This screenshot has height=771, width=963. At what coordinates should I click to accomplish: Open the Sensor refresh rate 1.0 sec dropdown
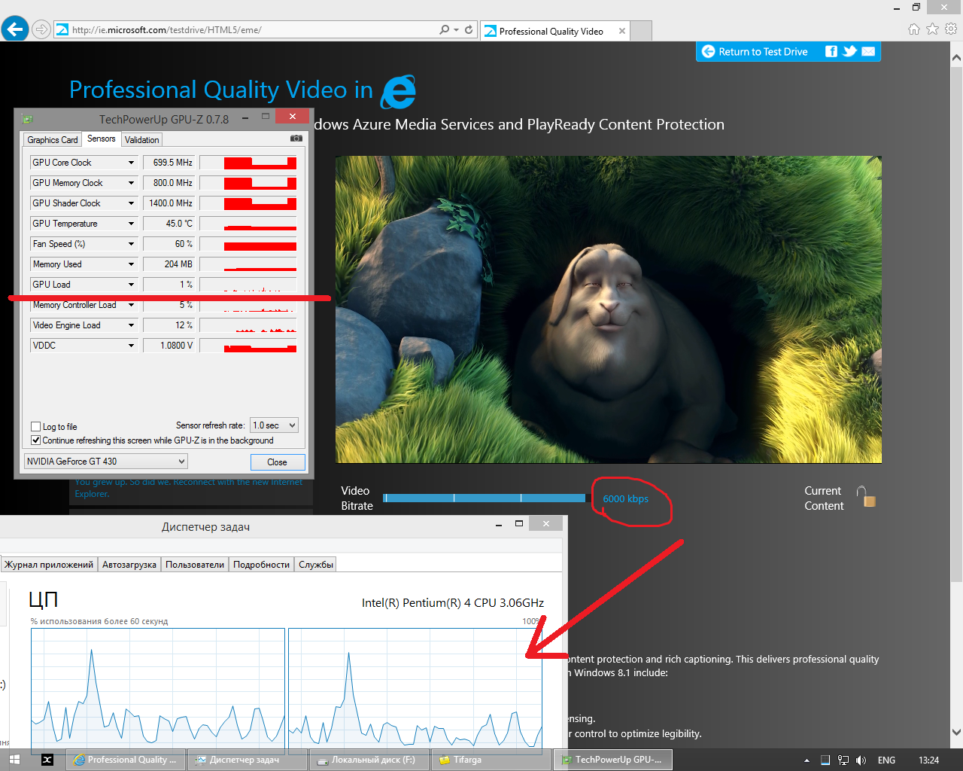pos(274,425)
